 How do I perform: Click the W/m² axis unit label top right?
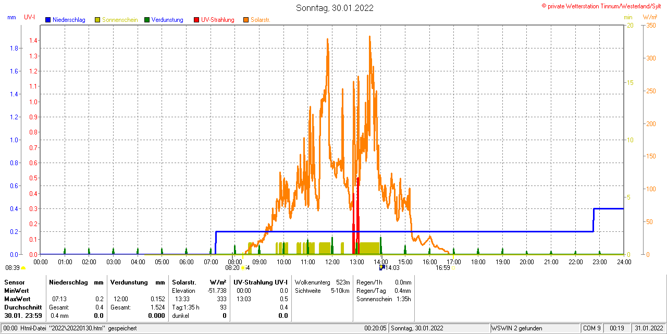click(x=650, y=17)
